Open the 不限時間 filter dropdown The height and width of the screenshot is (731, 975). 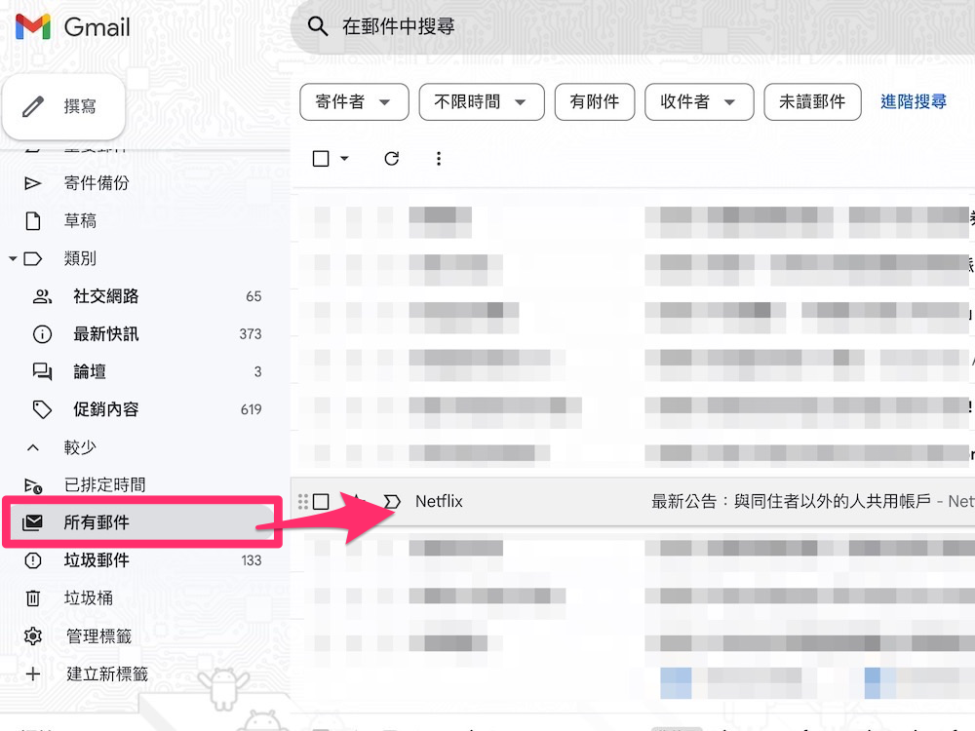point(482,102)
